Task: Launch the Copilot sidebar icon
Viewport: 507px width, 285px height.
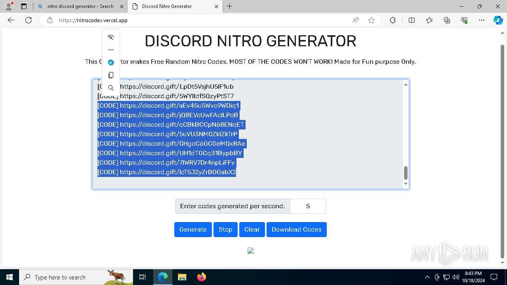Action: 498,20
